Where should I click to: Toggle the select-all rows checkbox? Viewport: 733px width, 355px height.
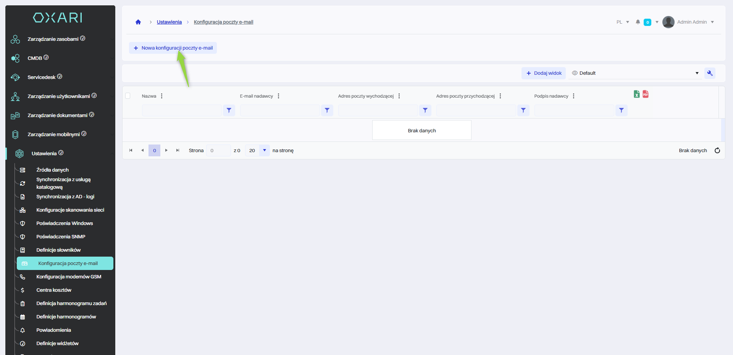(128, 96)
